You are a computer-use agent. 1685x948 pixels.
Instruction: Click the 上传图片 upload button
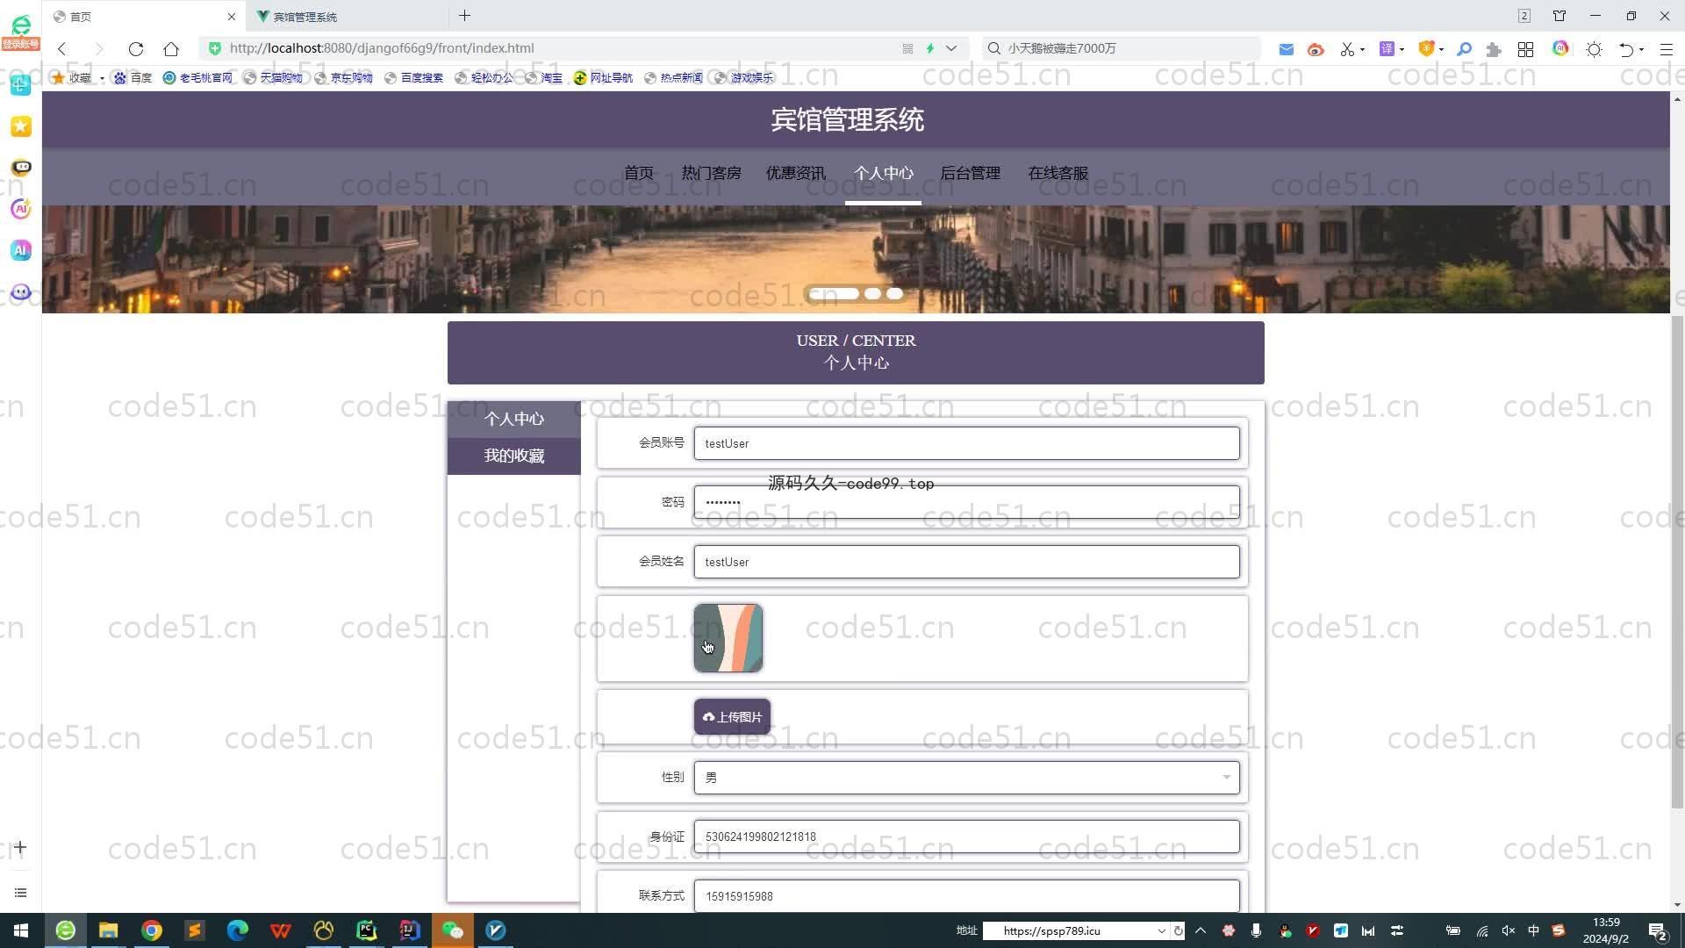click(x=732, y=717)
